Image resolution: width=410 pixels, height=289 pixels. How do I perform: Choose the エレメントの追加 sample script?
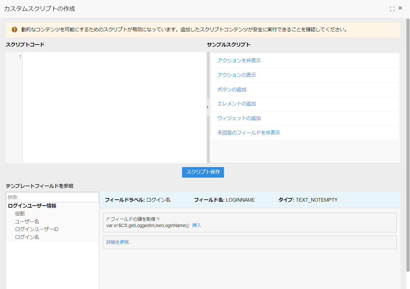(237, 104)
